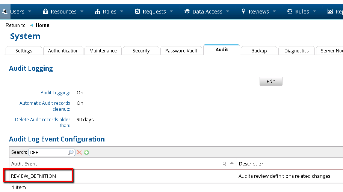This screenshot has width=343, height=192.
Task: Click the magnifier icon in the search box
Action: (71, 152)
